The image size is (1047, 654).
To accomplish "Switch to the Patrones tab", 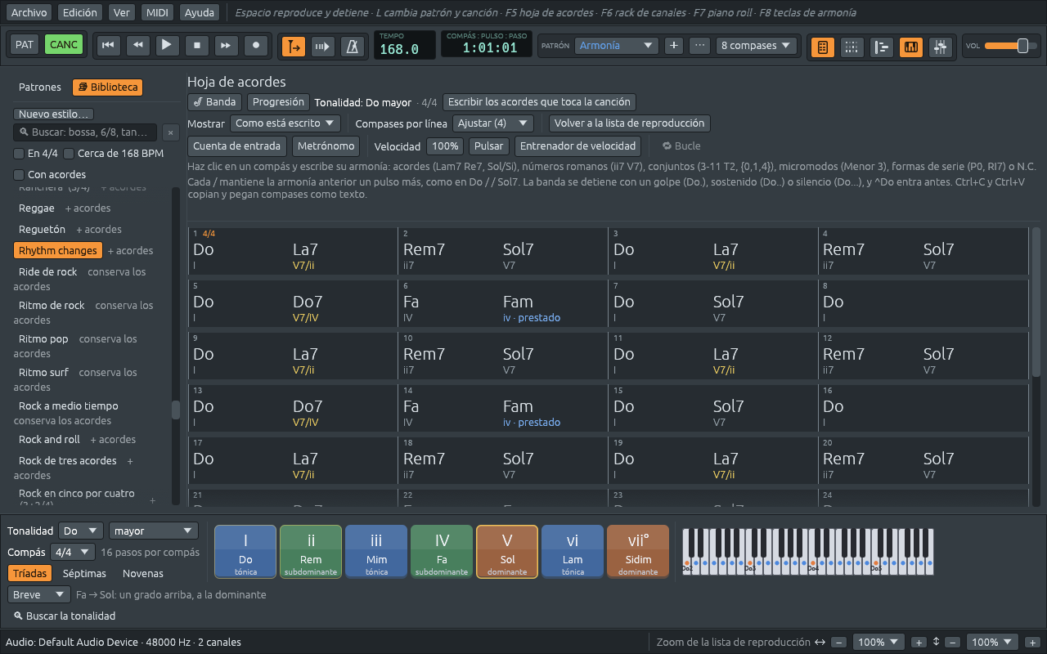I will [40, 87].
